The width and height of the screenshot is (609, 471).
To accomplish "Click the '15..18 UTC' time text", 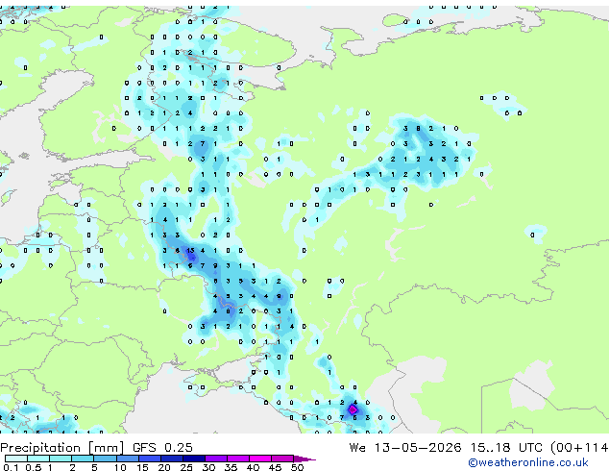I will (x=506, y=448).
